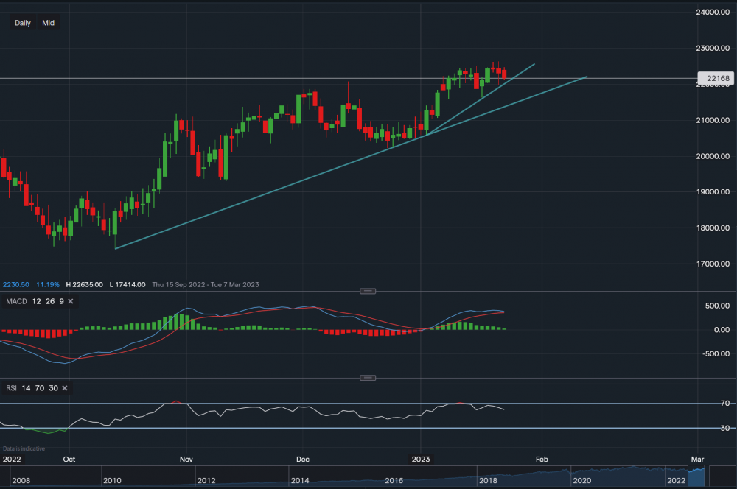Image resolution: width=737 pixels, height=489 pixels.
Task: Click the highlighted 2023 marker on the date axis
Action: [x=420, y=459]
